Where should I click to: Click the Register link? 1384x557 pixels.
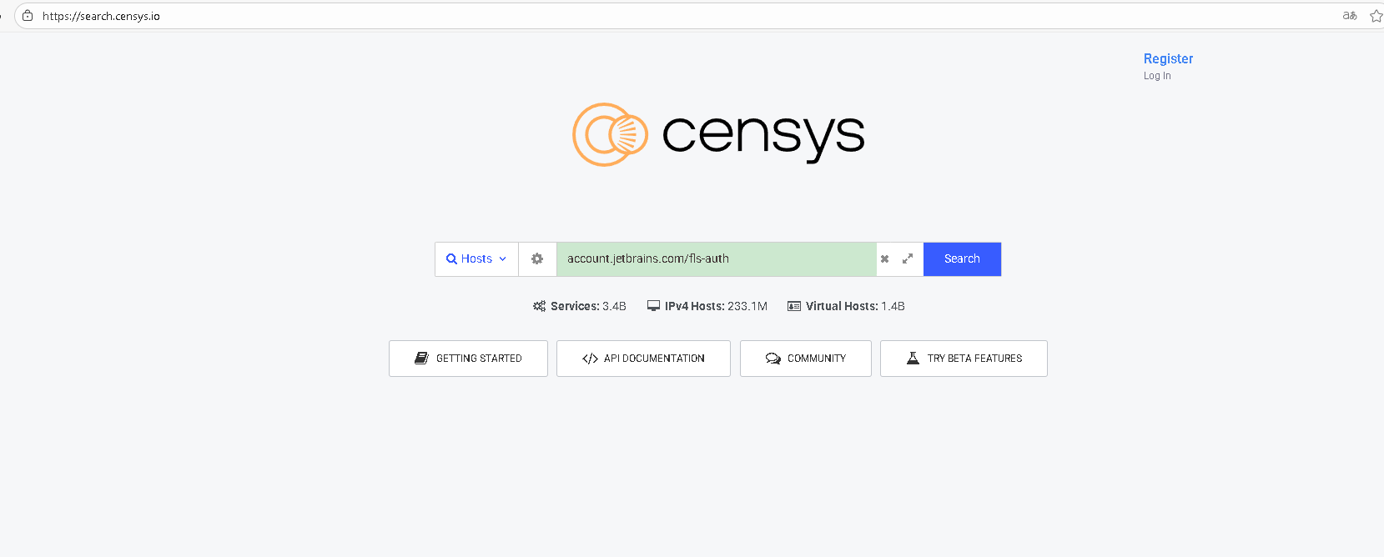coord(1168,58)
